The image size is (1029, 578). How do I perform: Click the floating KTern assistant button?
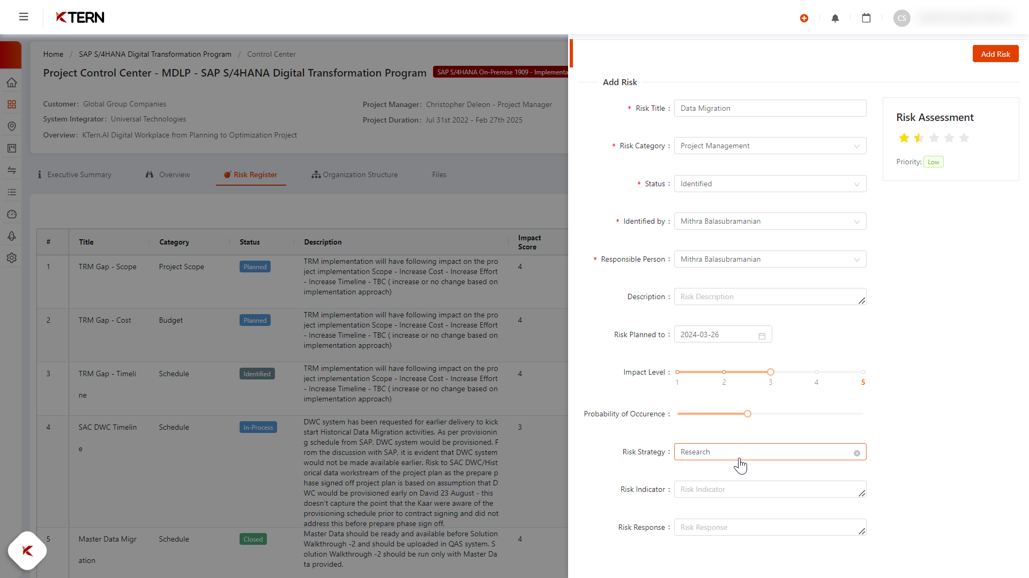point(27,551)
